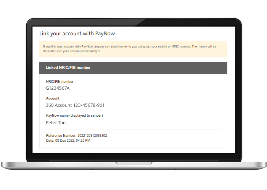Click the horizontal divider above Reference Number
The image size is (267, 190).
pos(133,130)
